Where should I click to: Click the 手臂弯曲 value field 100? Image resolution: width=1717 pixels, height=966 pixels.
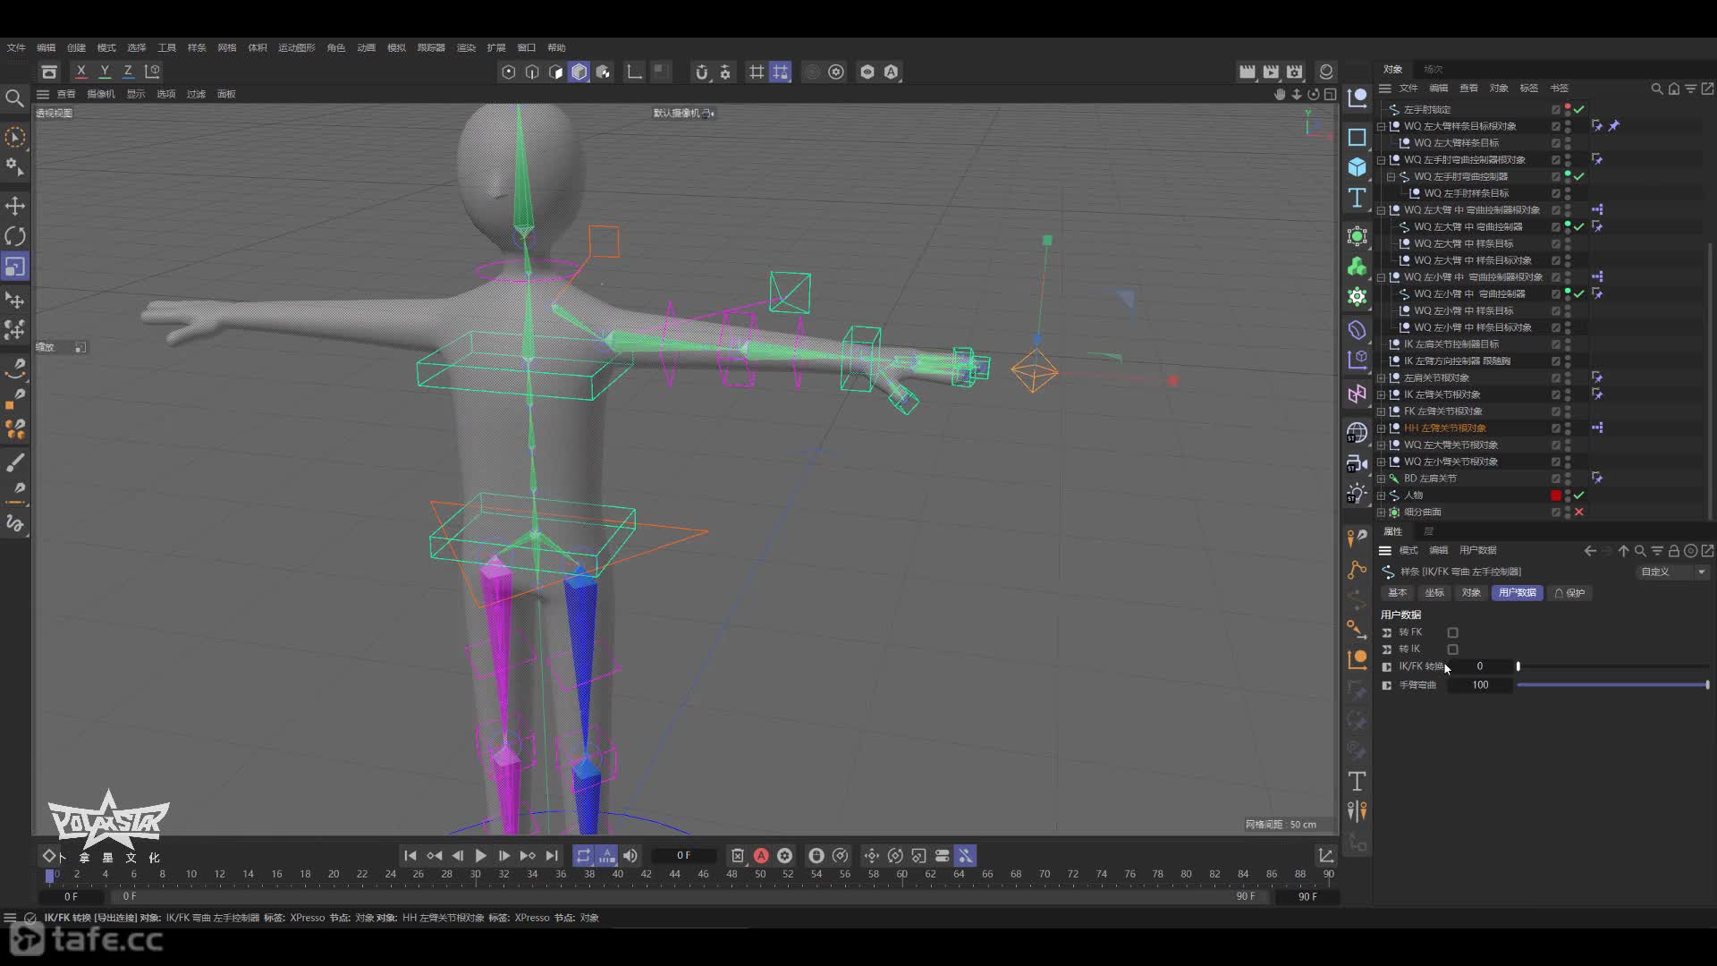click(1480, 685)
